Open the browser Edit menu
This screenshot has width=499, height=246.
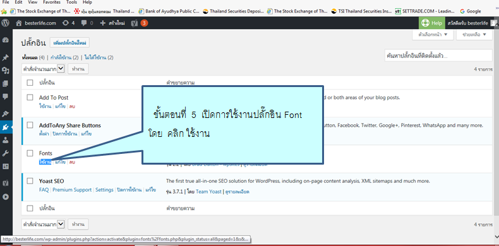[18, 3]
